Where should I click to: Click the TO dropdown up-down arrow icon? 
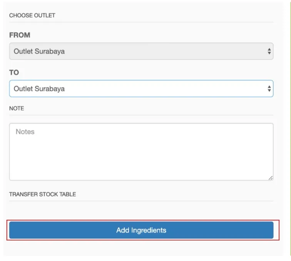269,89
